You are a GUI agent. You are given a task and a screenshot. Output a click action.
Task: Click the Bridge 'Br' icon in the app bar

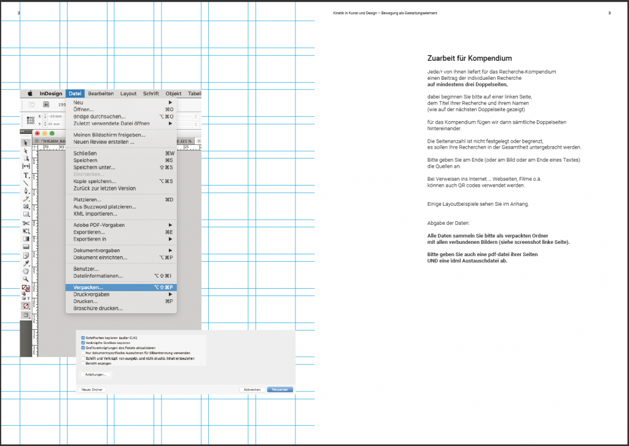(x=46, y=104)
